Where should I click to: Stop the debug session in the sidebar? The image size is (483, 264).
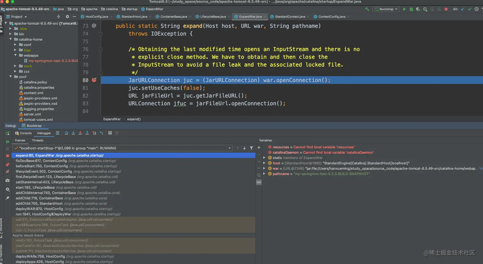click(8, 156)
